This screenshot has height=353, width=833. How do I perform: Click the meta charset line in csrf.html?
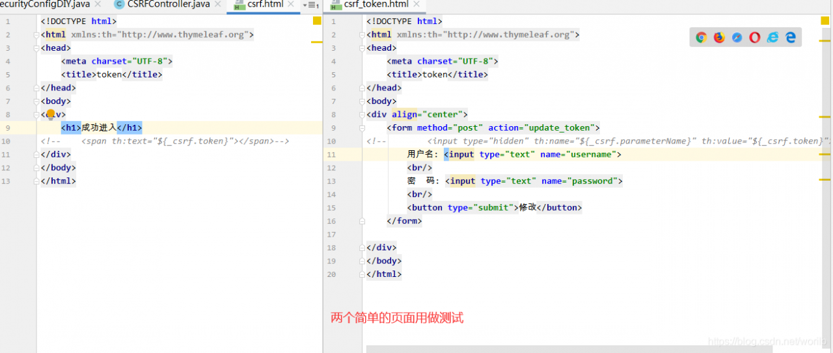click(117, 61)
